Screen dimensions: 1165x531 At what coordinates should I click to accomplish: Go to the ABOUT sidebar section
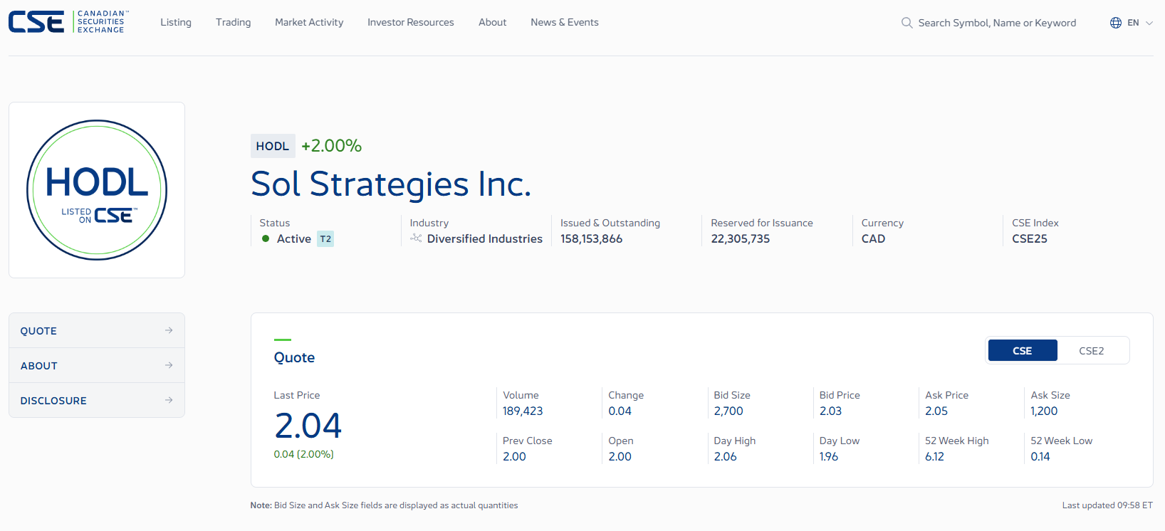pyautogui.click(x=97, y=365)
